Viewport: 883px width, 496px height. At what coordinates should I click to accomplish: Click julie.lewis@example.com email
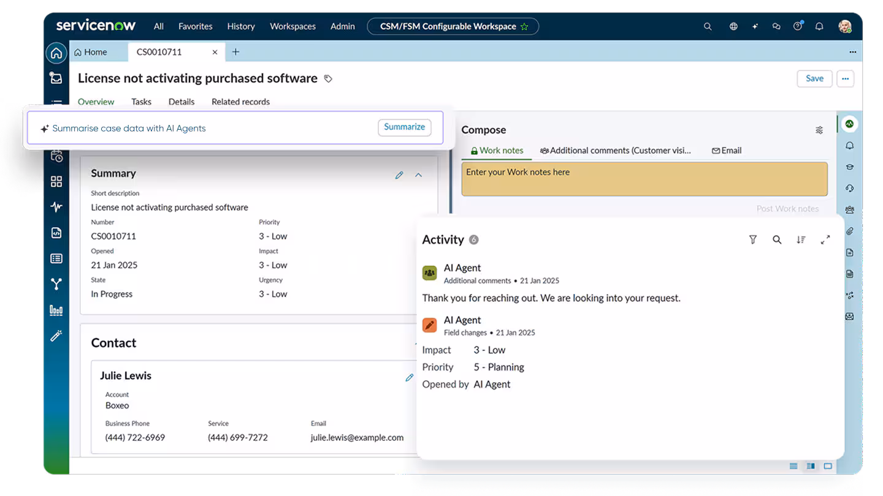coord(357,438)
